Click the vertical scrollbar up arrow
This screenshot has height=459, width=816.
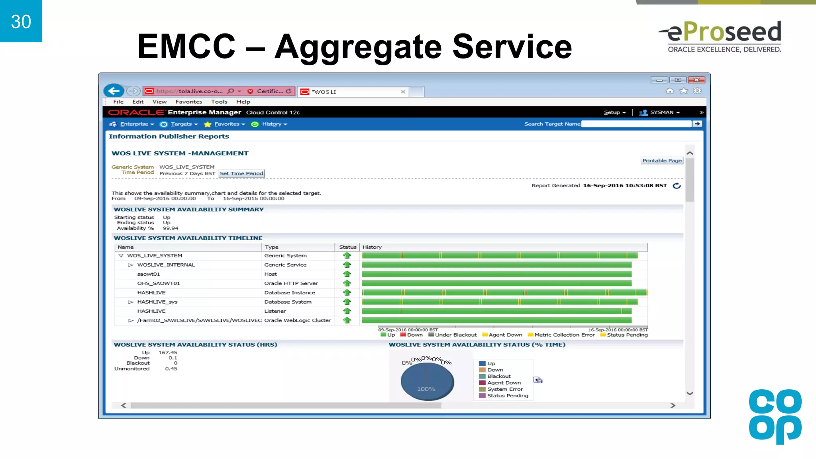tap(690, 153)
